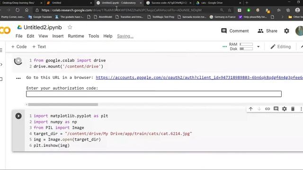The height and width of the screenshot is (170, 303).
Task: Click the browser address bar URL
Action: 121,10
